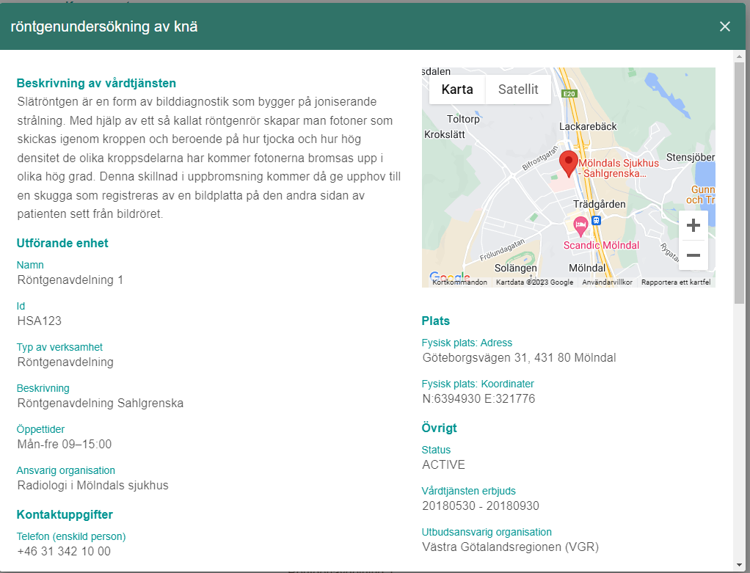Click the dialog's vertical scrollbar thumb
Screen dimensions: 750x573
click(x=740, y=176)
